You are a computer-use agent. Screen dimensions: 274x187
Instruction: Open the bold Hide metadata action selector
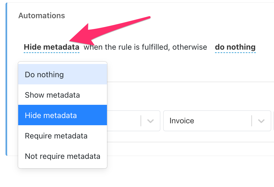pos(52,47)
